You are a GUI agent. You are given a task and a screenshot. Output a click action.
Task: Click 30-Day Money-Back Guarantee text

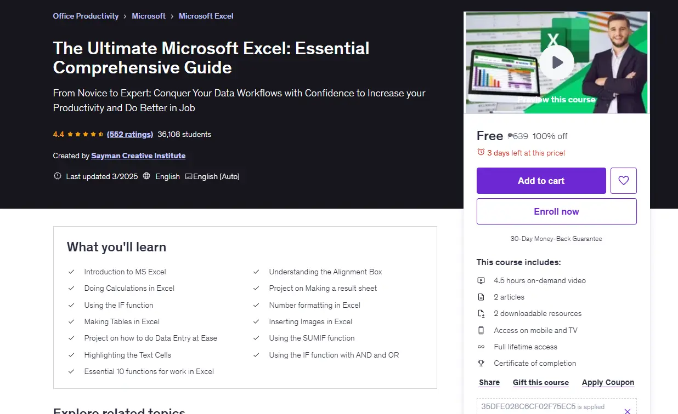556,239
